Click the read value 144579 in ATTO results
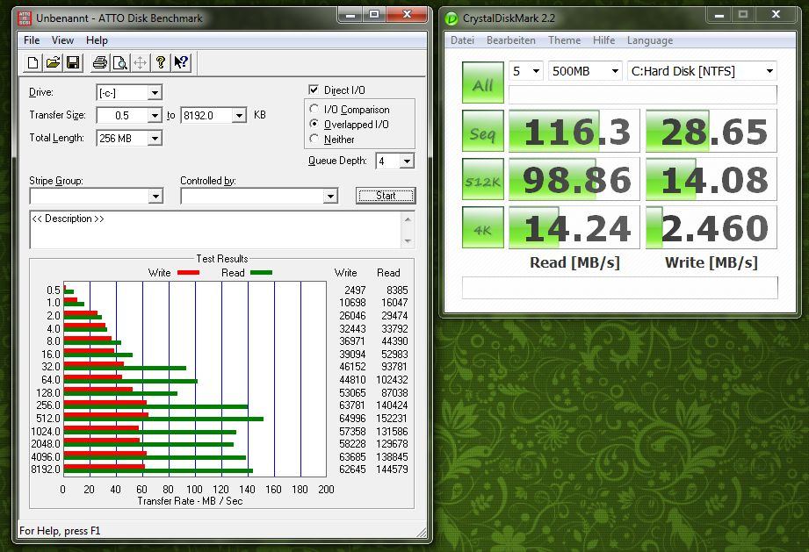The height and width of the screenshot is (552, 809). click(392, 469)
